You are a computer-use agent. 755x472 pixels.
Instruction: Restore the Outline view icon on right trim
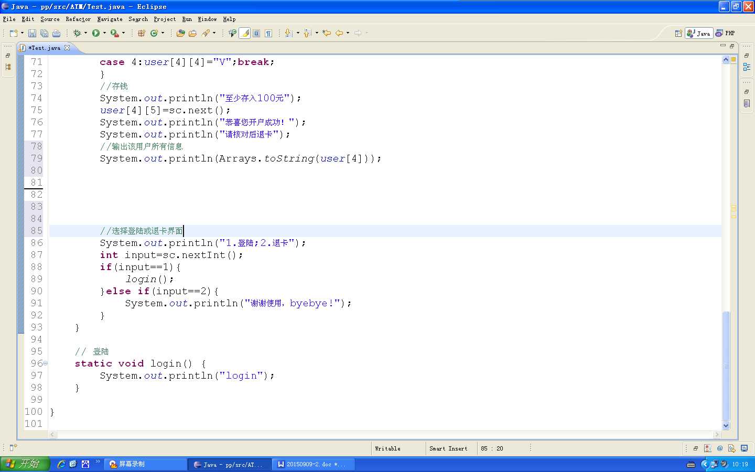[x=747, y=67]
